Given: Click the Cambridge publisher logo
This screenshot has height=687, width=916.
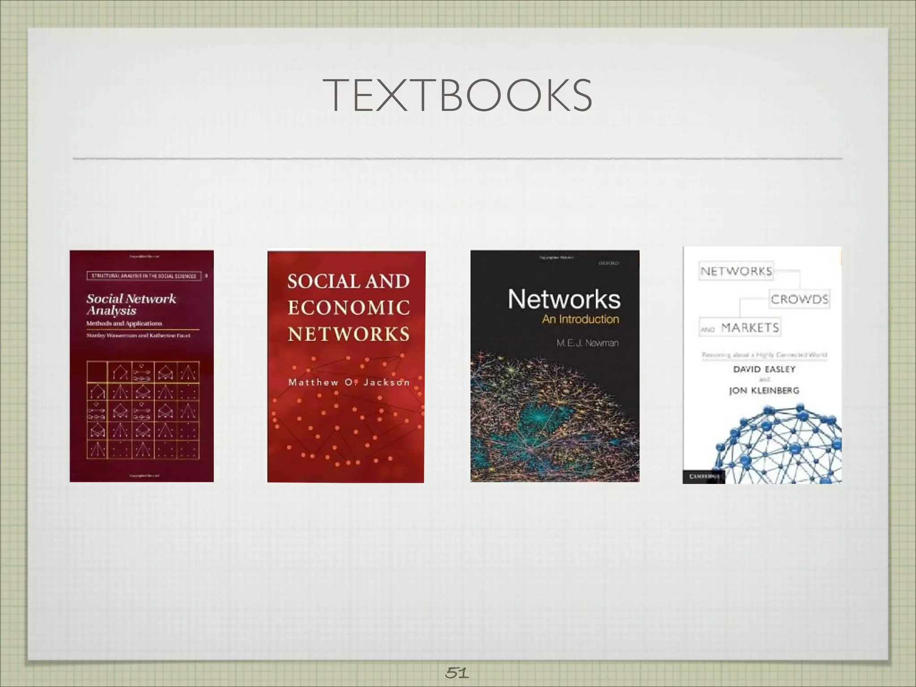Looking at the screenshot, I should 704,477.
